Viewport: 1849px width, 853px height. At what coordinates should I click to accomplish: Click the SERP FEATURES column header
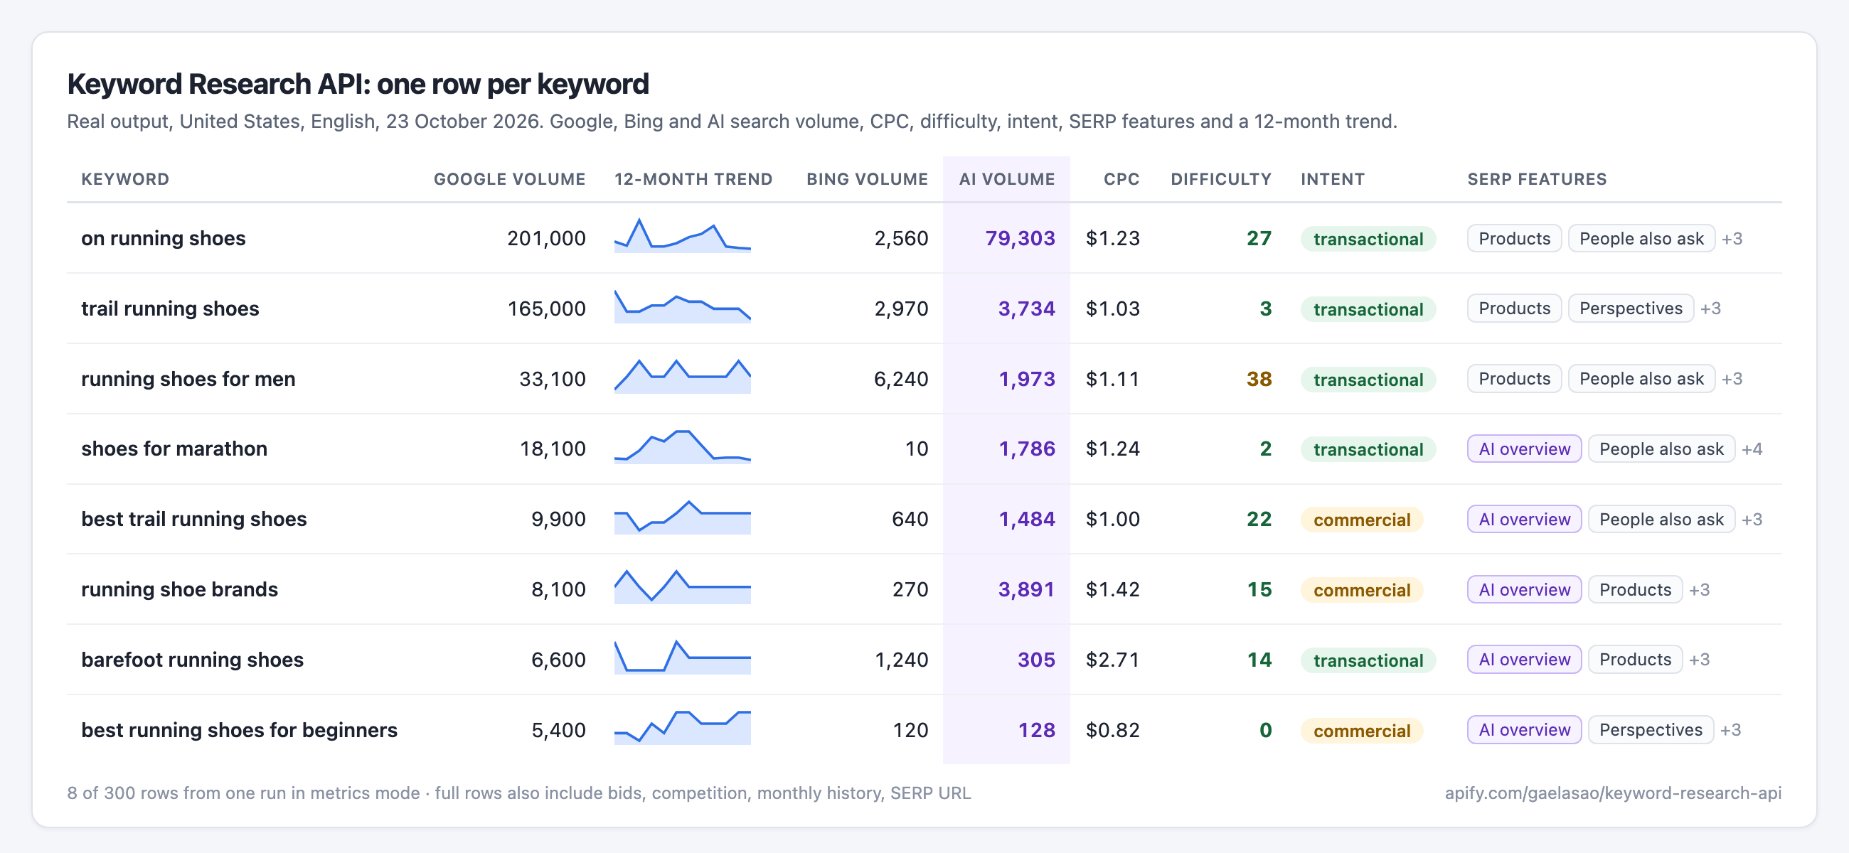(x=1536, y=178)
